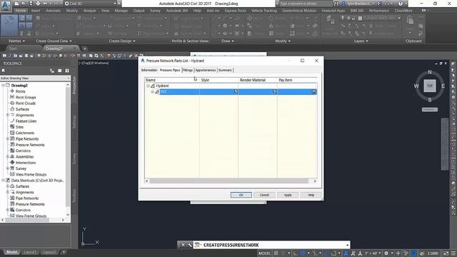Click the Help button in the dialog
The width and height of the screenshot is (457, 257).
pos(311,195)
